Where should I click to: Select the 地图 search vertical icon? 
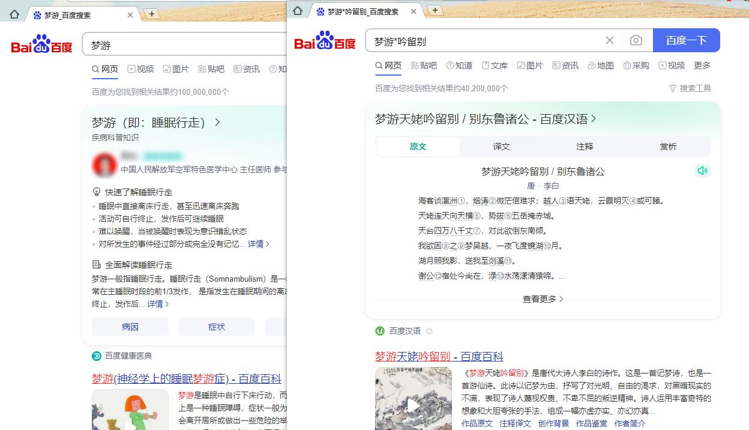[x=601, y=65]
